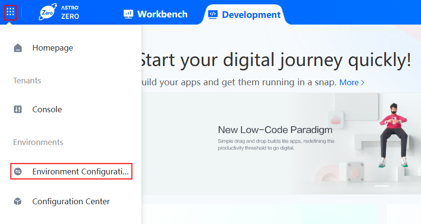Switch to the Workbench tab
The width and height of the screenshot is (421, 224).
click(155, 14)
